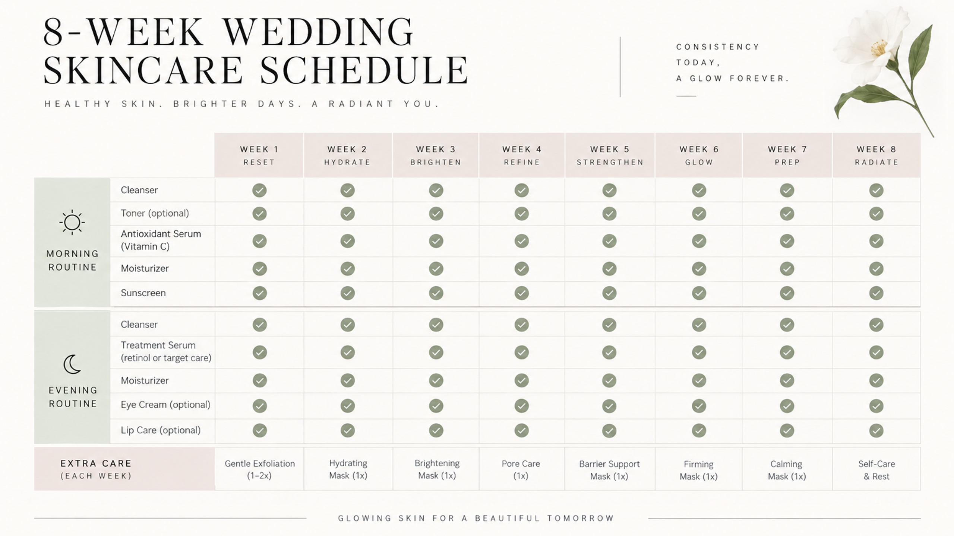The height and width of the screenshot is (536, 954).
Task: Click the Week 4 Antioxidant Serum checkmark
Action: click(x=521, y=241)
